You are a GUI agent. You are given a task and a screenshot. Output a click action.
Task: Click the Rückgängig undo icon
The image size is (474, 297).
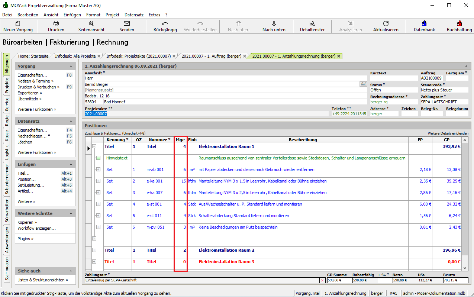point(165,23)
